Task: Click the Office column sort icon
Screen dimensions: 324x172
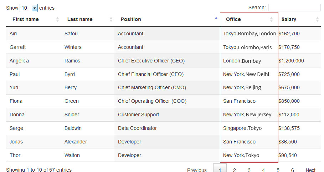Action: click(272, 19)
